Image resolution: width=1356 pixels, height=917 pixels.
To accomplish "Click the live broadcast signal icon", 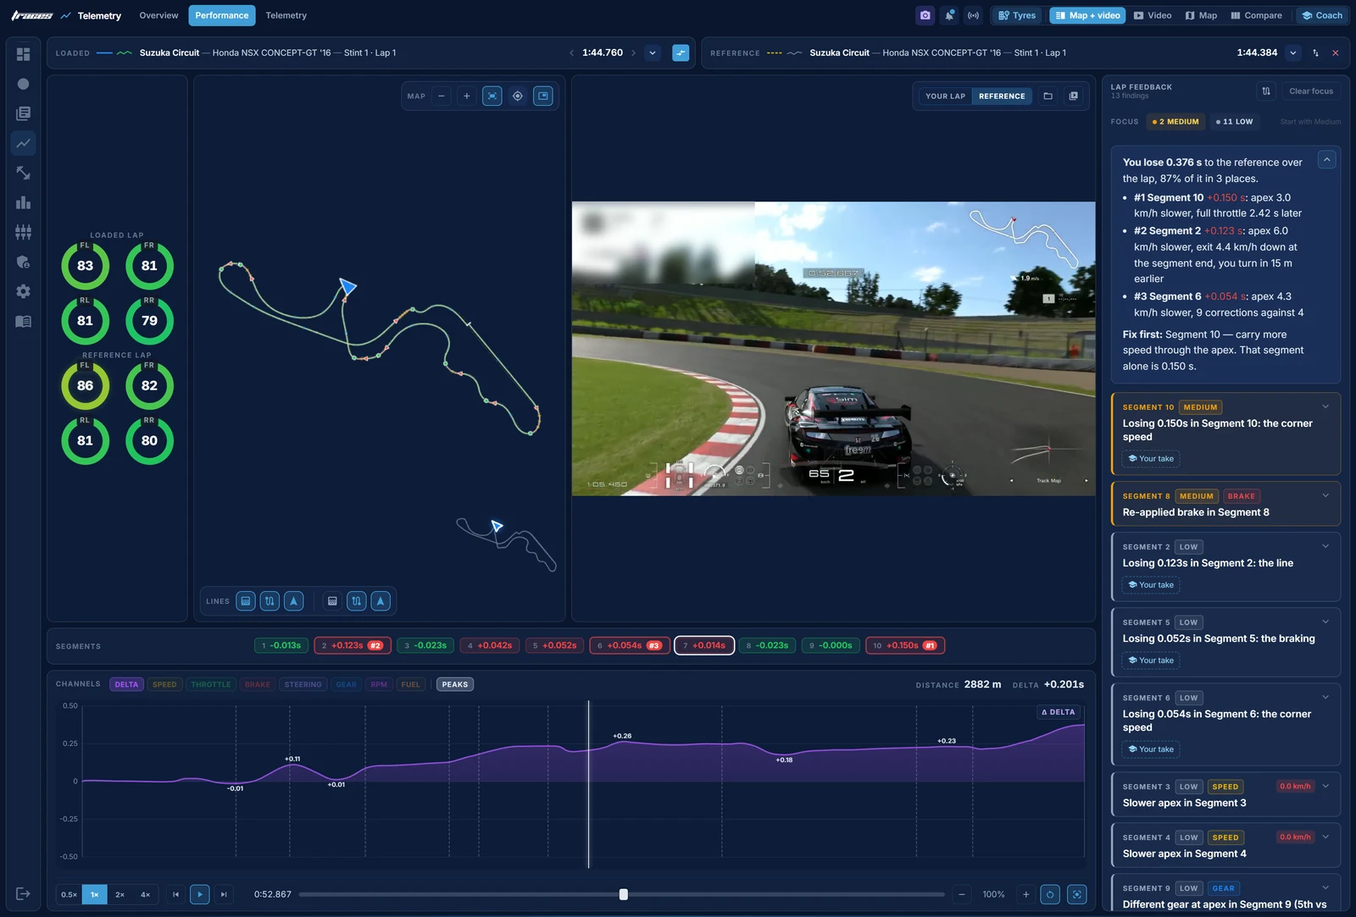I will [973, 15].
